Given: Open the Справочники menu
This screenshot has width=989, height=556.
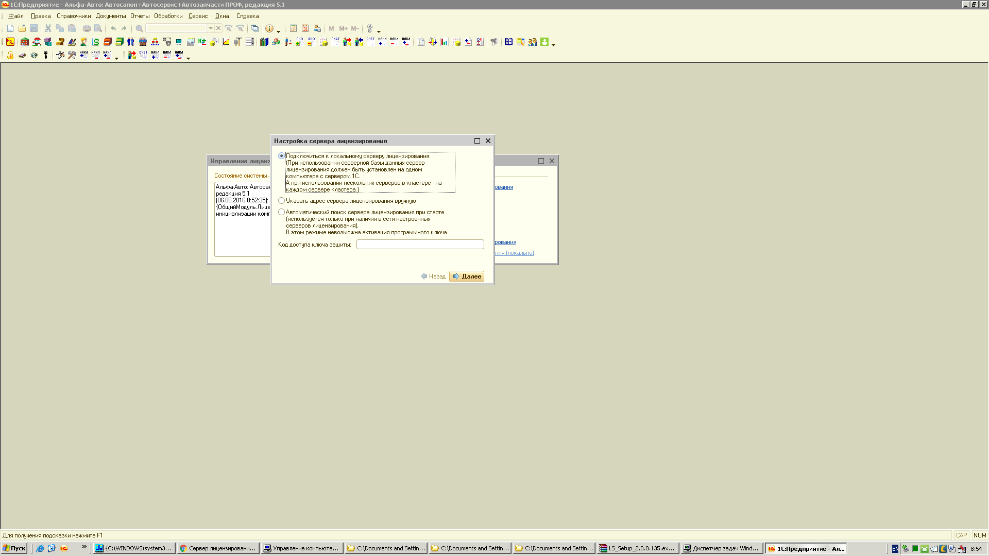Looking at the screenshot, I should click(x=74, y=16).
